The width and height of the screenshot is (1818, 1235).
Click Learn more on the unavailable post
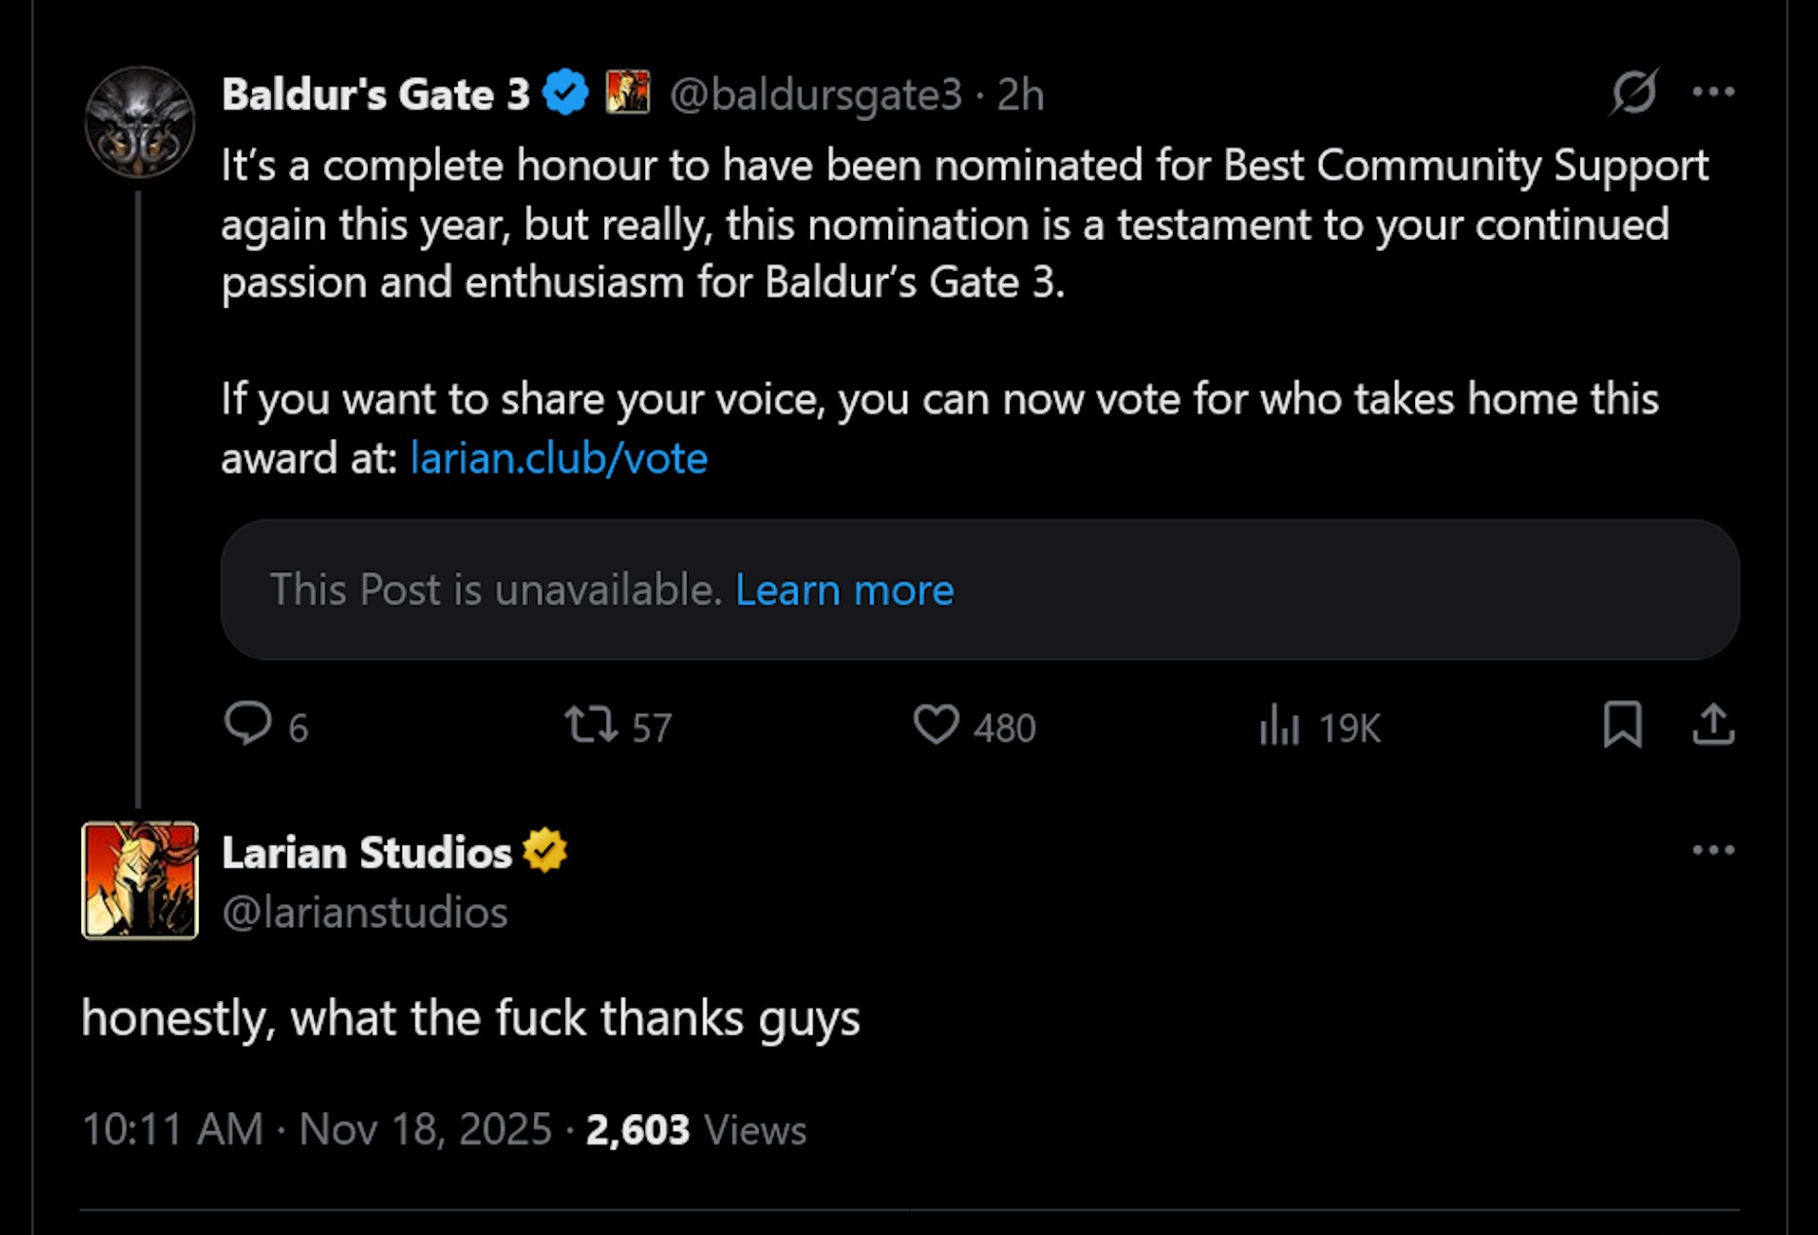[x=845, y=589]
